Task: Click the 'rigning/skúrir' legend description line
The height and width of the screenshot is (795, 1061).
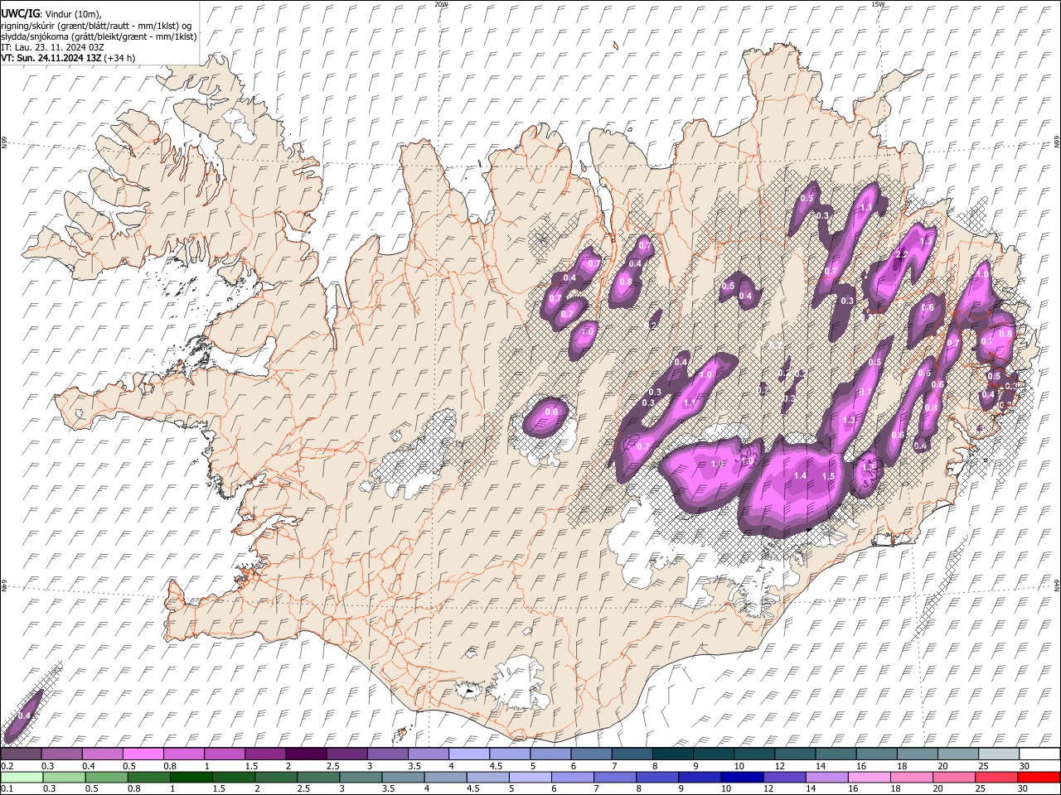Action: [96, 26]
